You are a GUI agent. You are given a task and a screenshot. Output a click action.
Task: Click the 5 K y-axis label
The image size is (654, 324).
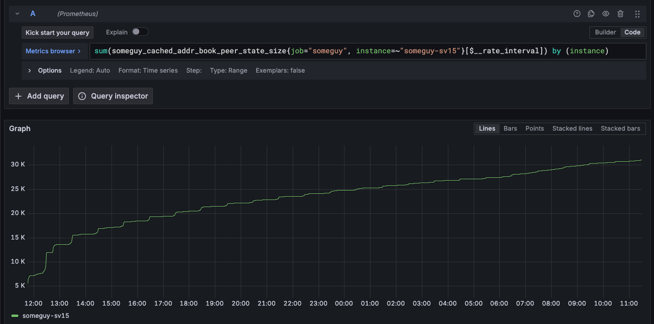20,285
